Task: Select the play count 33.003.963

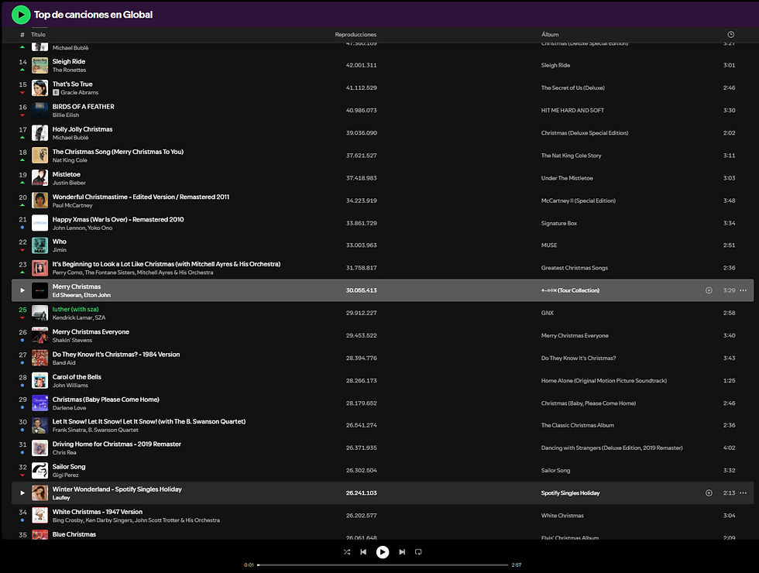Action: point(361,245)
